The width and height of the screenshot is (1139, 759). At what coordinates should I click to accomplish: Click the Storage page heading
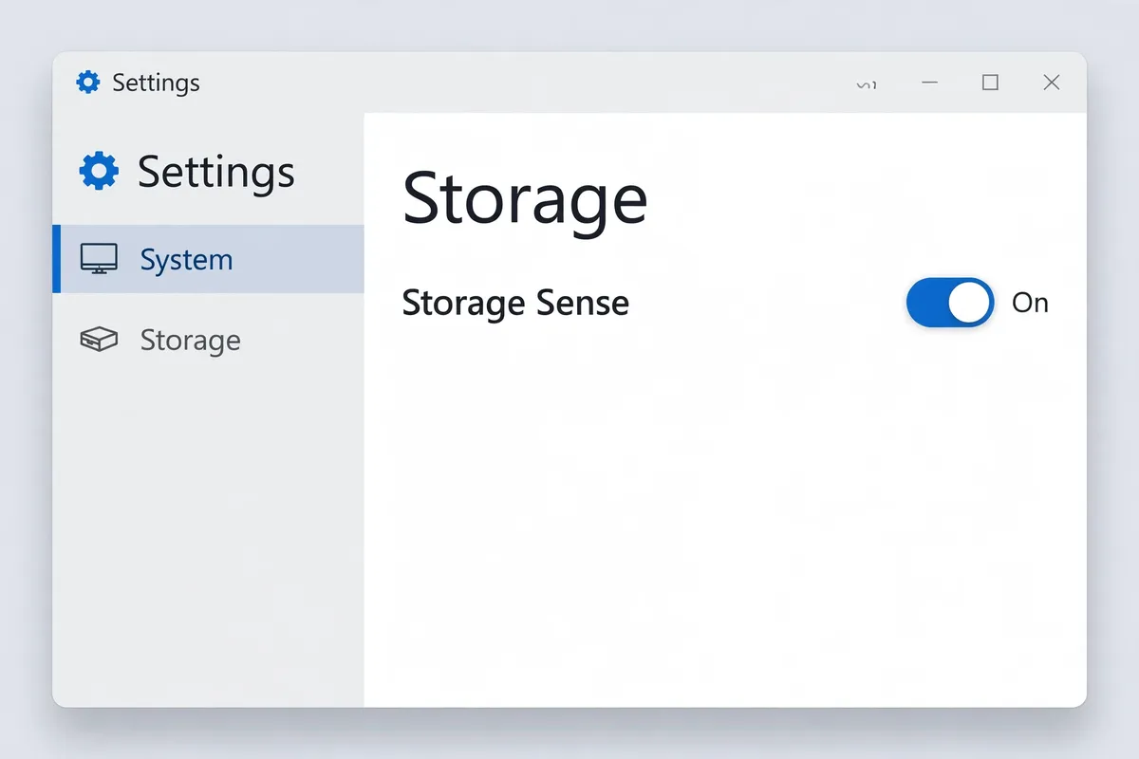pos(525,199)
